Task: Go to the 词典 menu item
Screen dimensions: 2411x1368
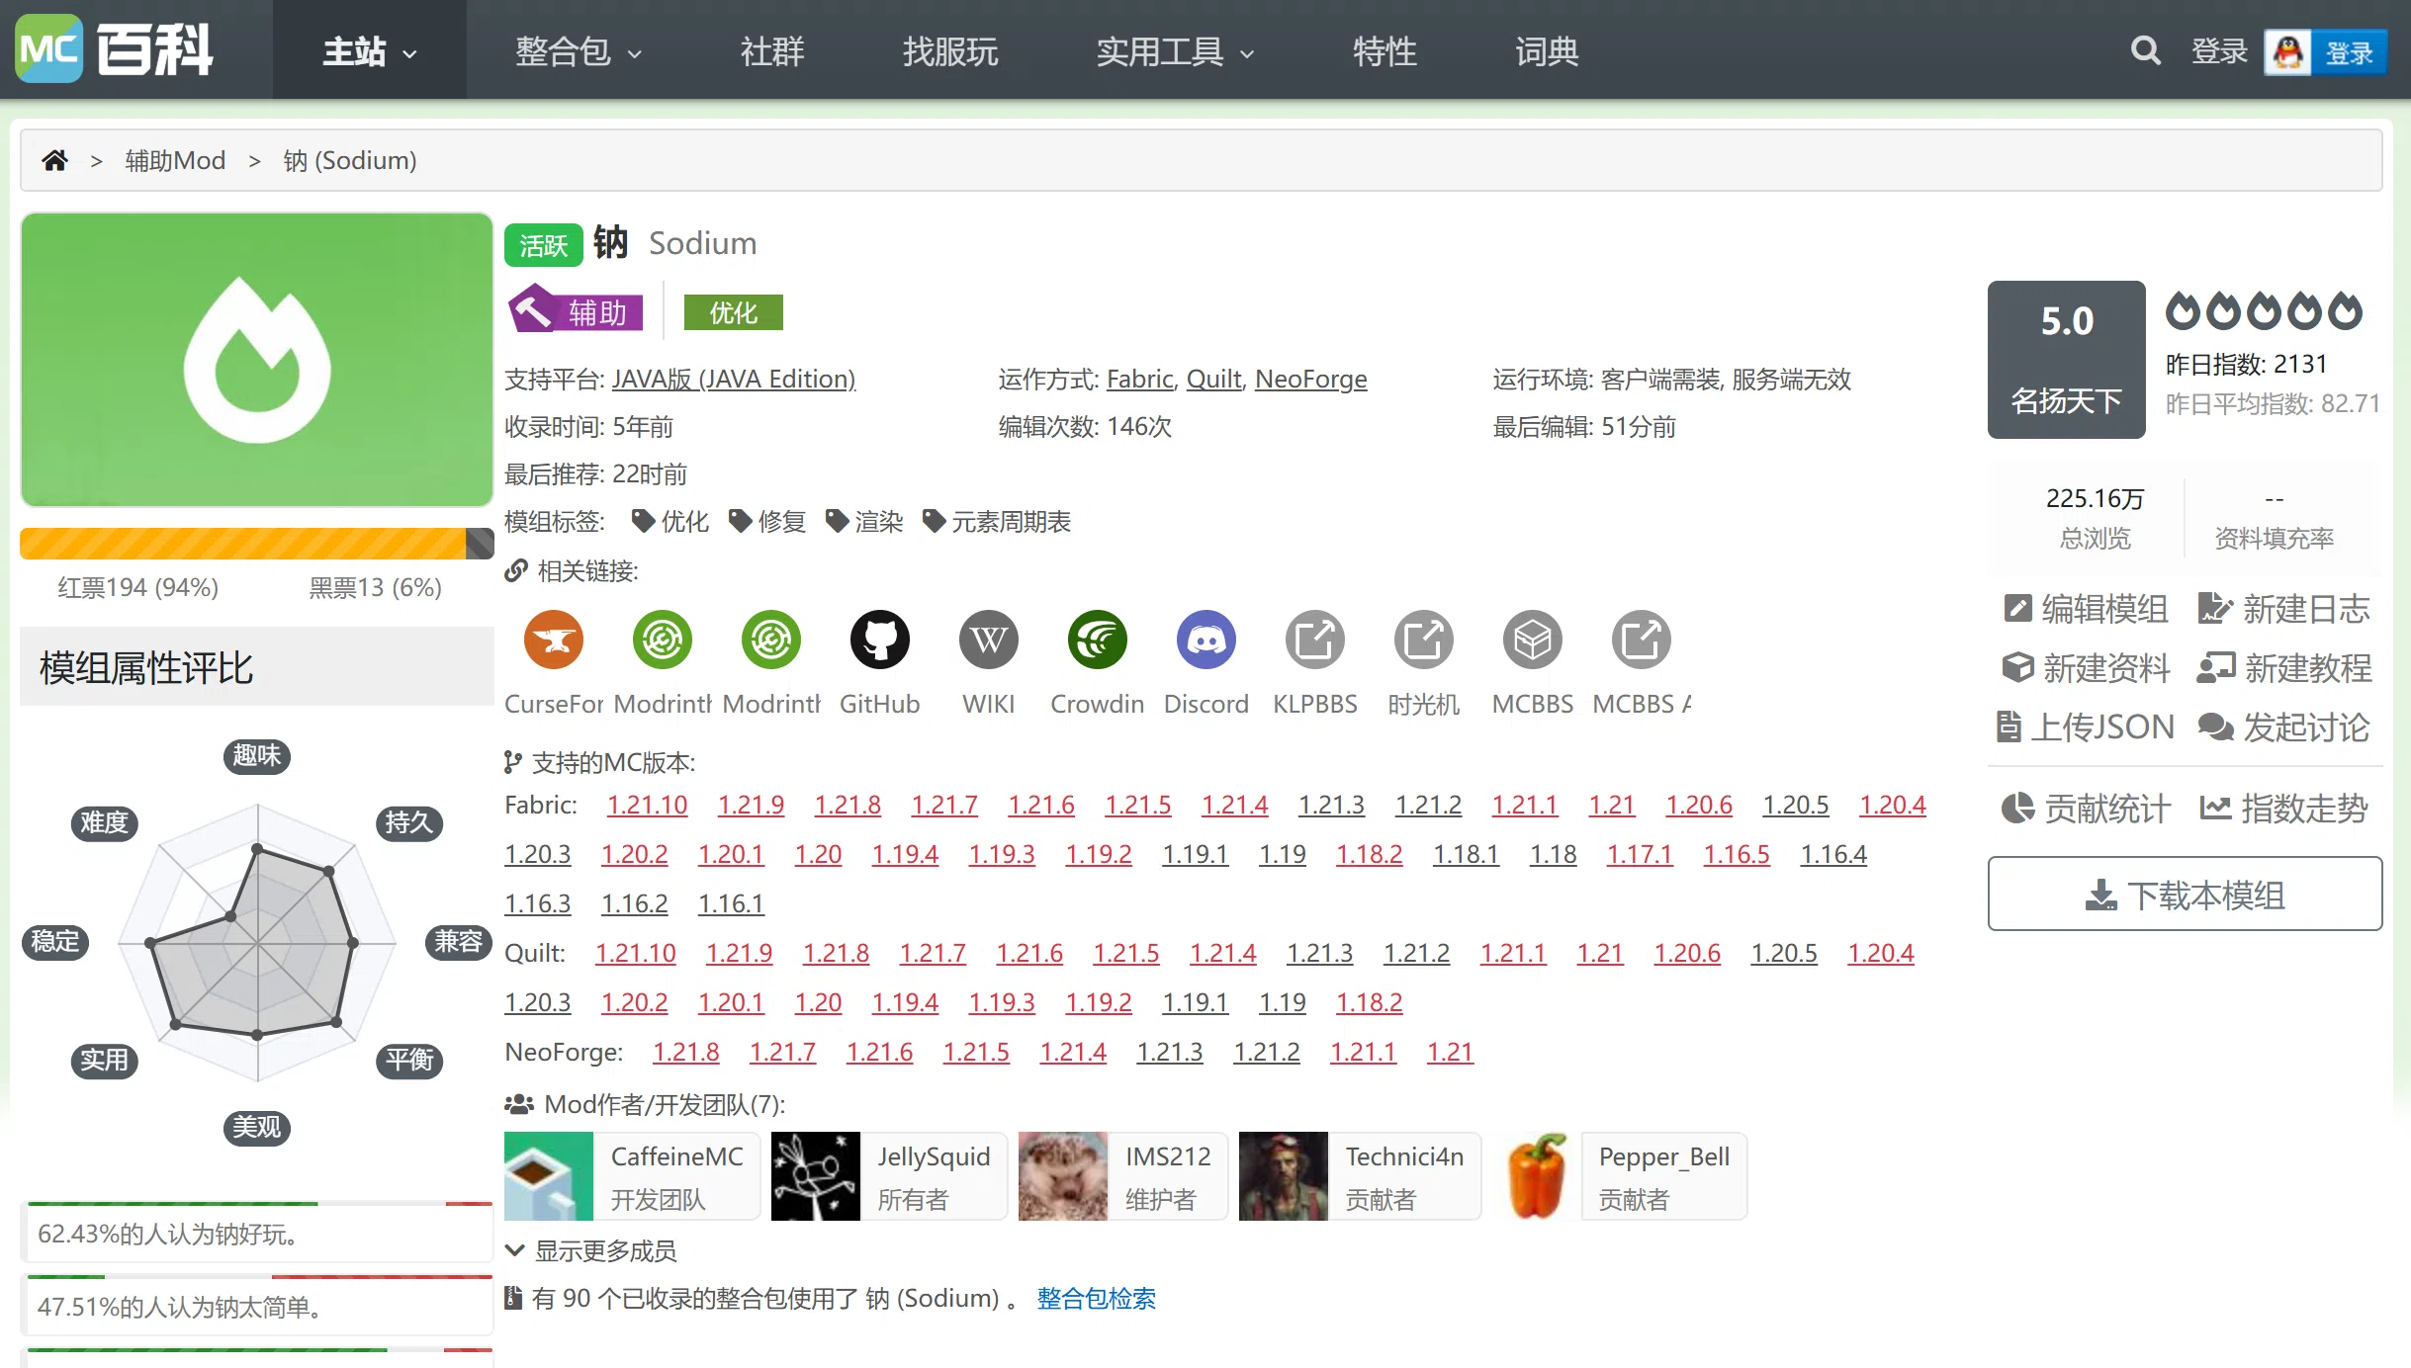Action: pyautogui.click(x=1546, y=51)
